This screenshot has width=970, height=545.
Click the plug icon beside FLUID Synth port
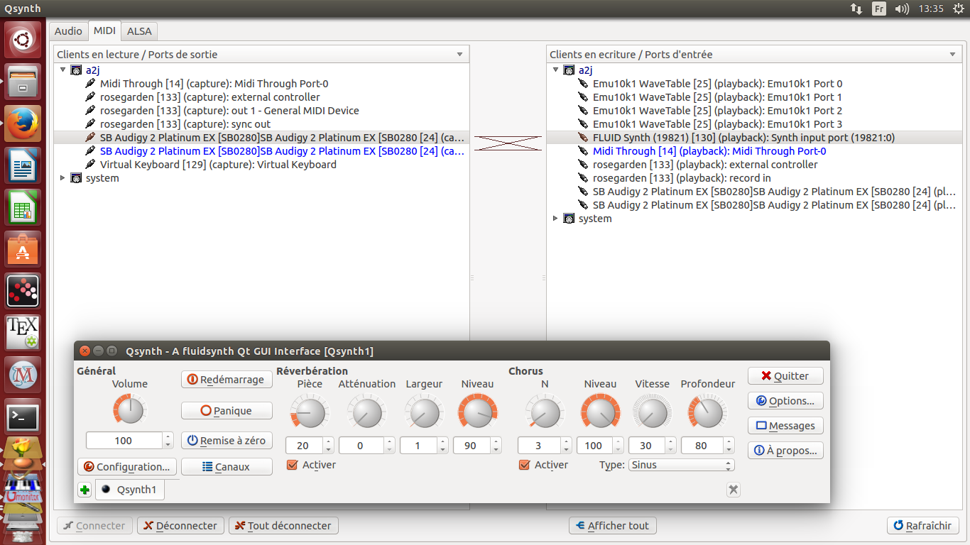coord(583,138)
